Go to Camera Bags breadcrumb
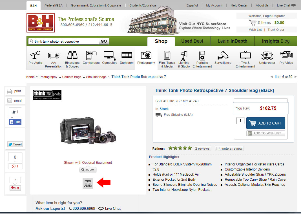The image size is (301, 214). 72,77
